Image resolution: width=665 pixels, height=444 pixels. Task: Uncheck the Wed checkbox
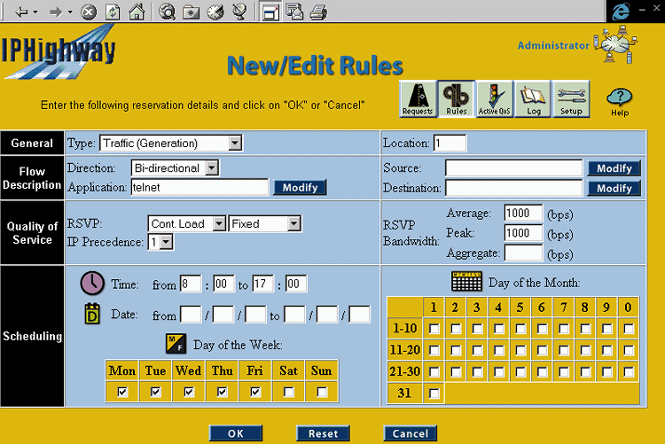(x=189, y=392)
